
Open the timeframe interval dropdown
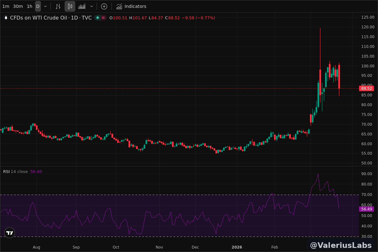(45, 6)
